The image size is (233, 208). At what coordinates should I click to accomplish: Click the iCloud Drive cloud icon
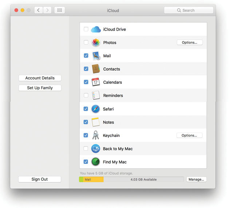tap(96, 29)
